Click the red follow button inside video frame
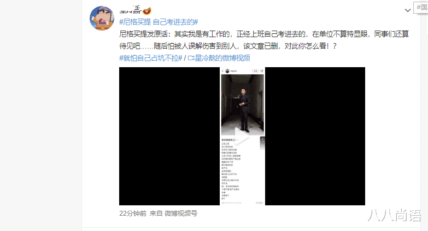Image resolution: width=428 pixels, height=231 pixels. pyautogui.click(x=255, y=71)
